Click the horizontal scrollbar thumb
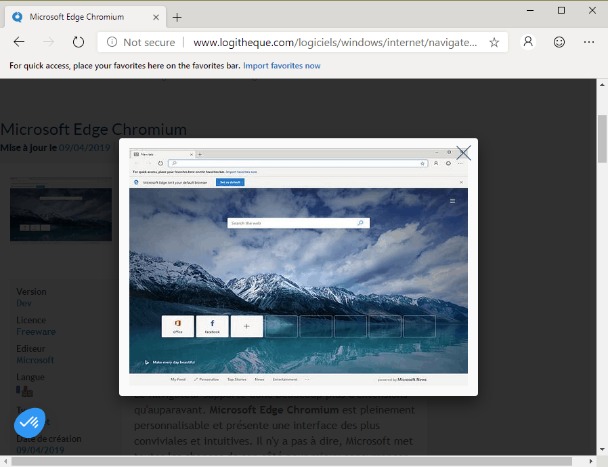 point(292,461)
